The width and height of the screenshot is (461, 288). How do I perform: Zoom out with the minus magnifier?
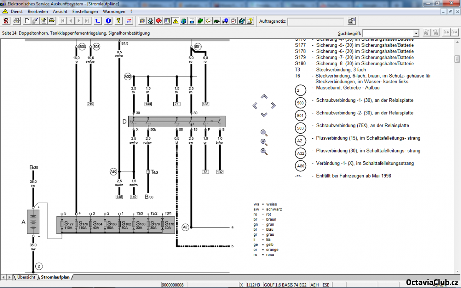coord(264,151)
